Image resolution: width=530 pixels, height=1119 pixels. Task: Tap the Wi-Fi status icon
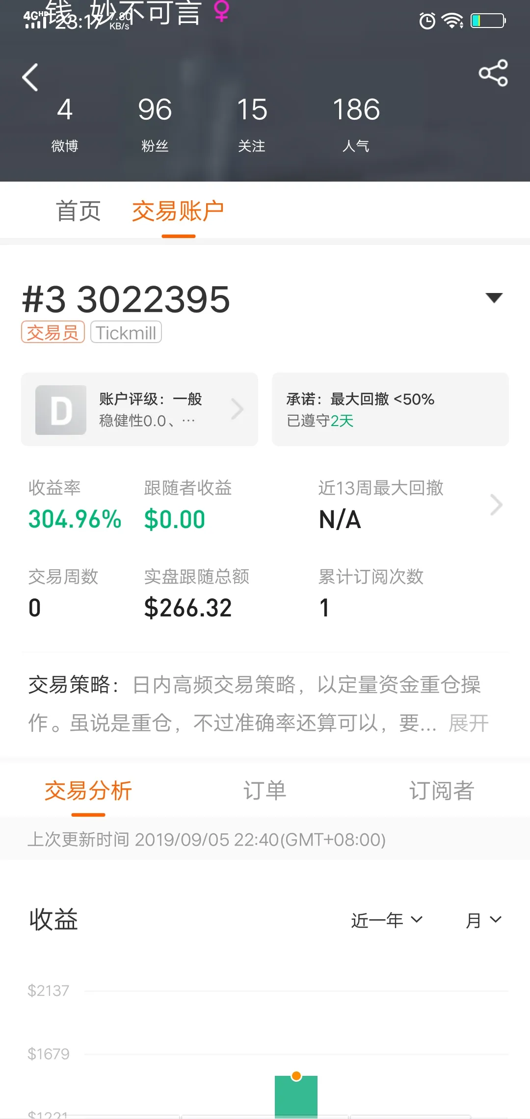click(452, 21)
